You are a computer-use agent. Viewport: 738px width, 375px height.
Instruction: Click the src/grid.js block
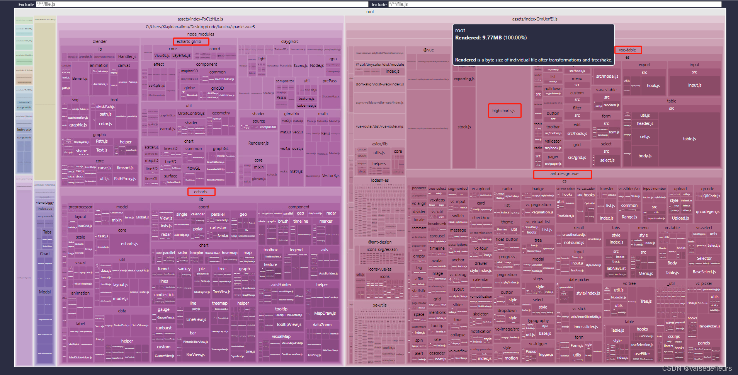point(577,157)
